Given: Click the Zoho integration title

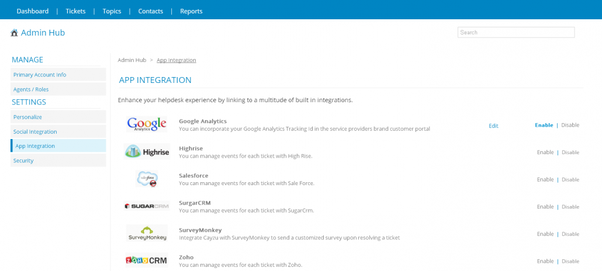Looking at the screenshot, I should click(x=186, y=257).
